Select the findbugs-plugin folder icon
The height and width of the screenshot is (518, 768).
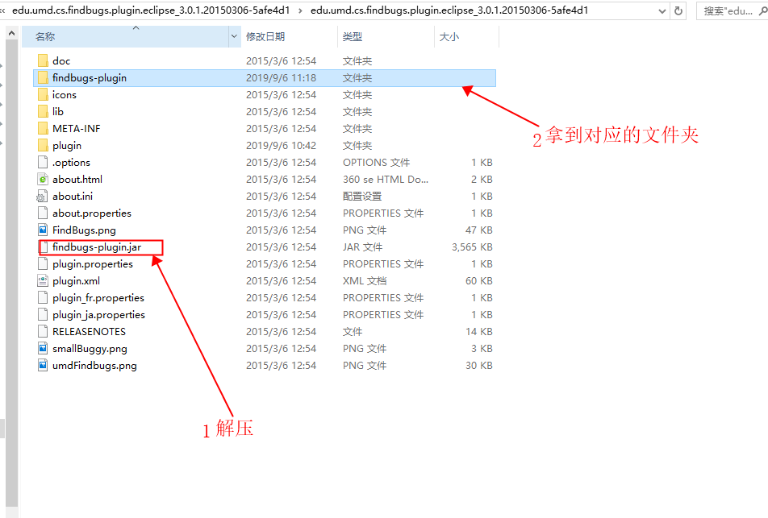[x=43, y=78]
